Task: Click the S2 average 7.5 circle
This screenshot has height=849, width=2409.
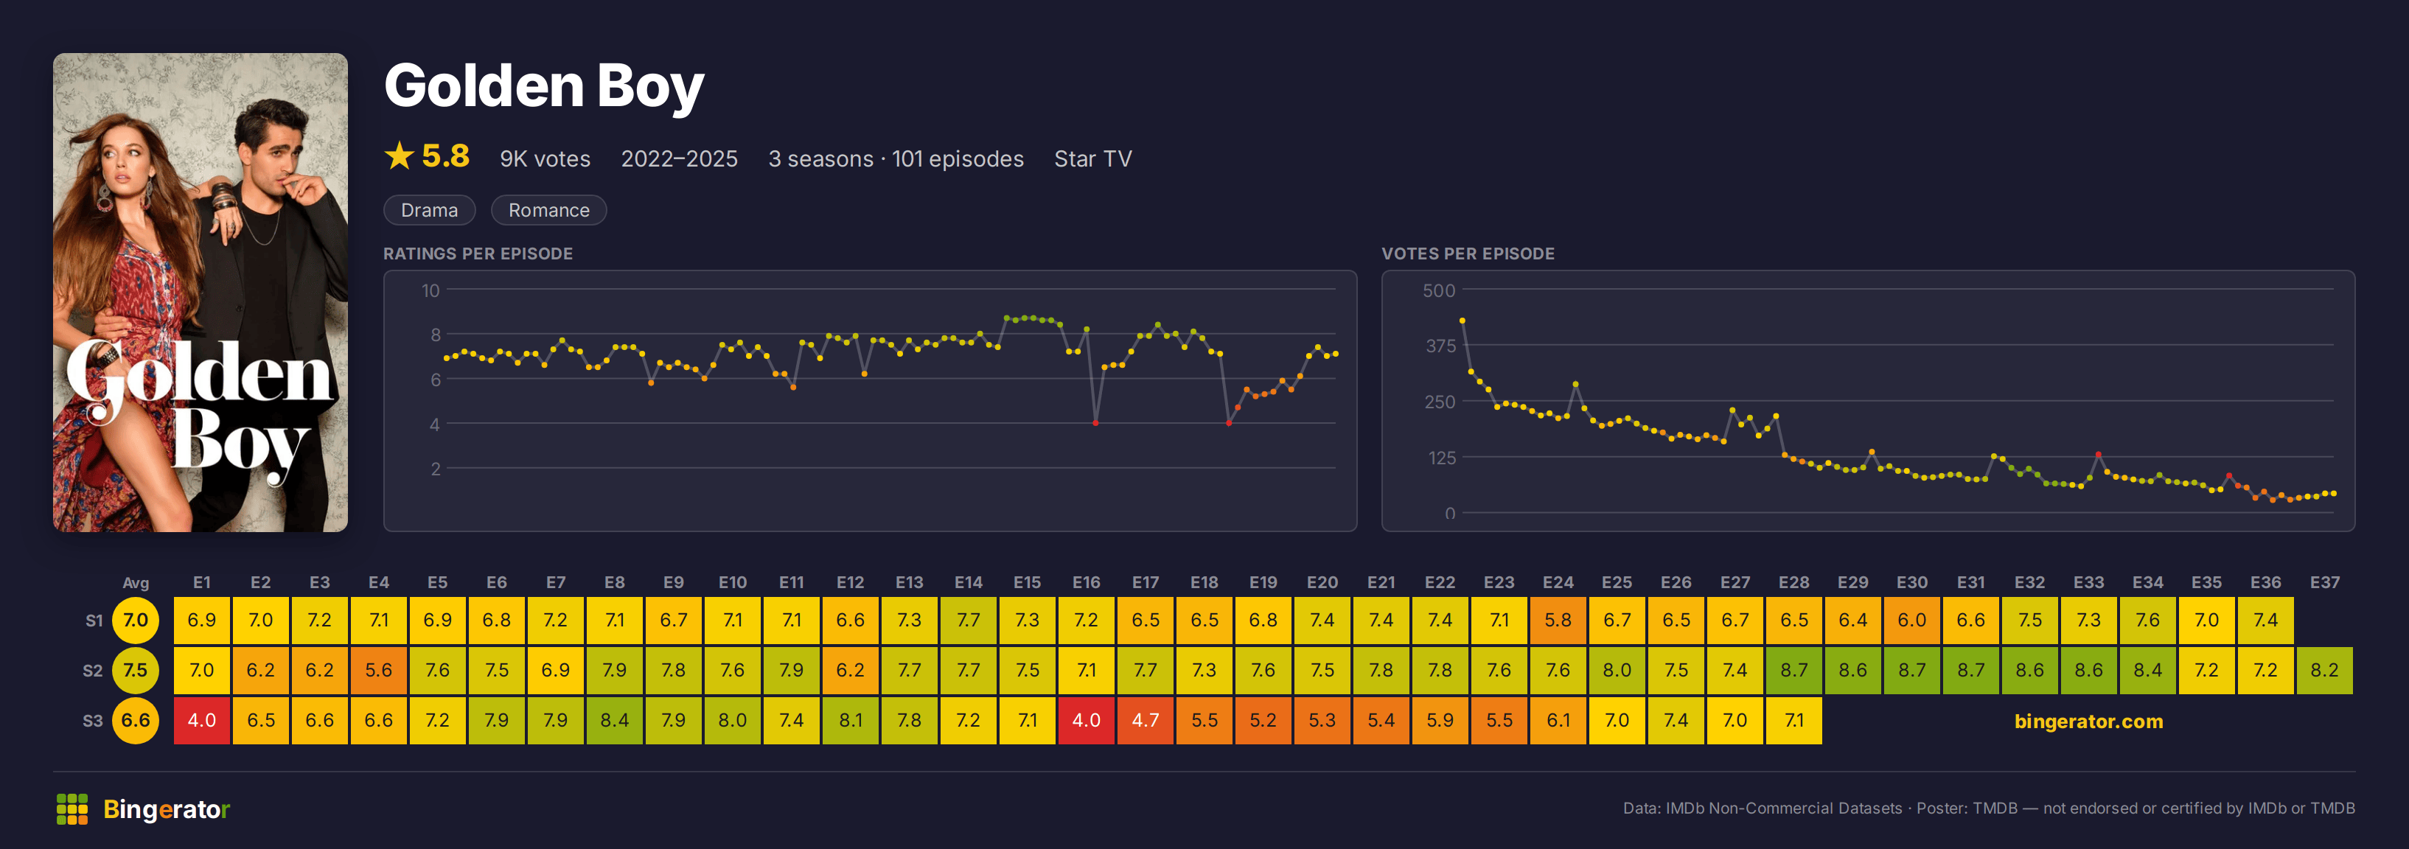Action: 136,671
